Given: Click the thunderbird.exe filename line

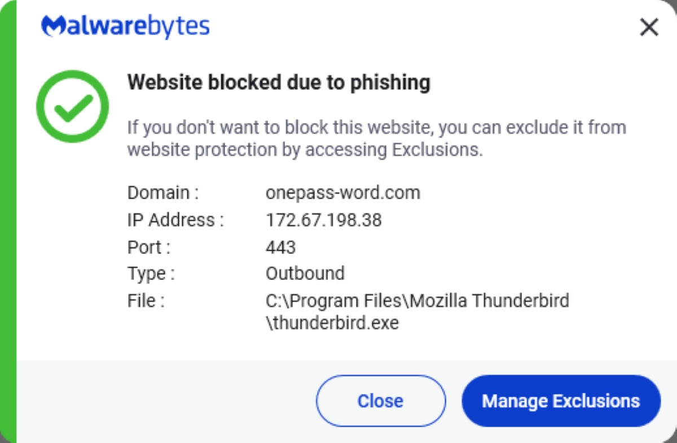Looking at the screenshot, I should pyautogui.click(x=332, y=323).
